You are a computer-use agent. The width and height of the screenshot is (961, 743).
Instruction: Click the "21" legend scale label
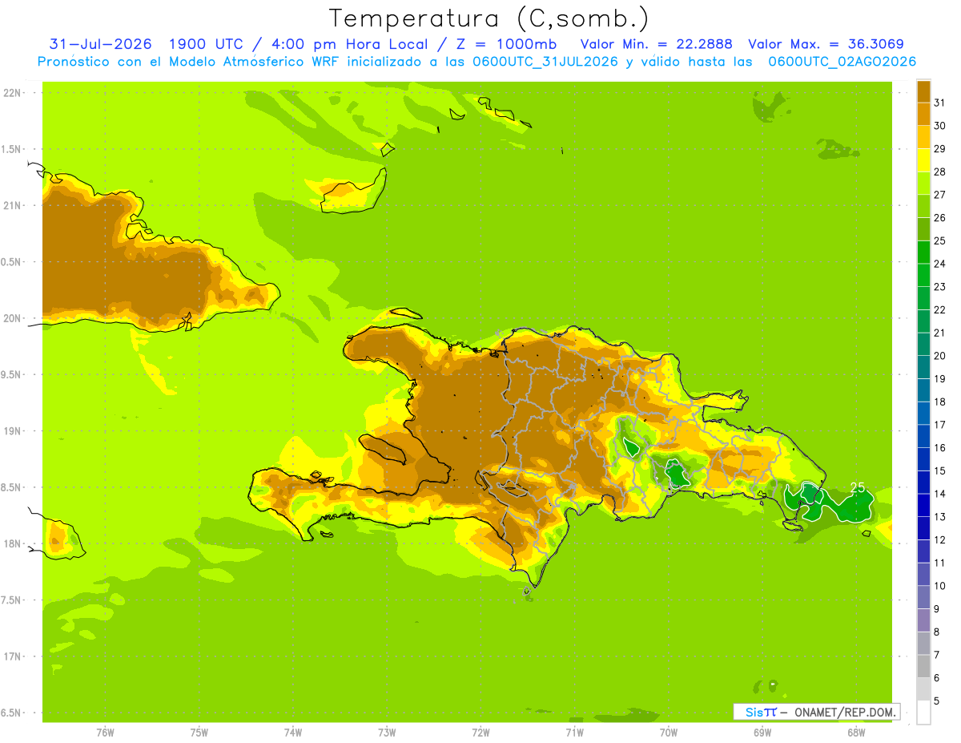939,333
